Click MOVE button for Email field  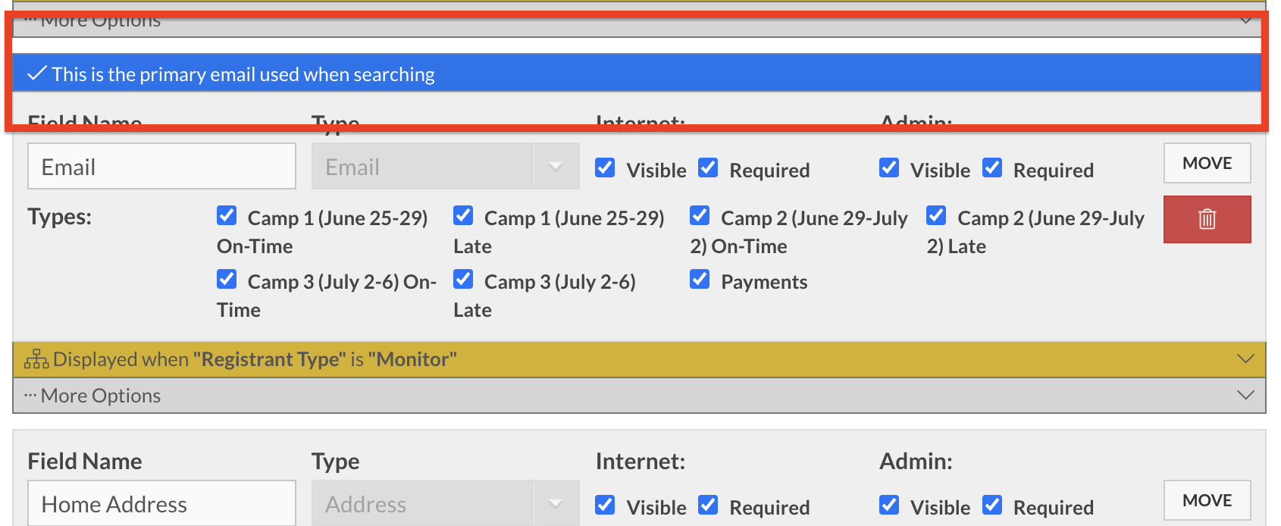point(1207,163)
